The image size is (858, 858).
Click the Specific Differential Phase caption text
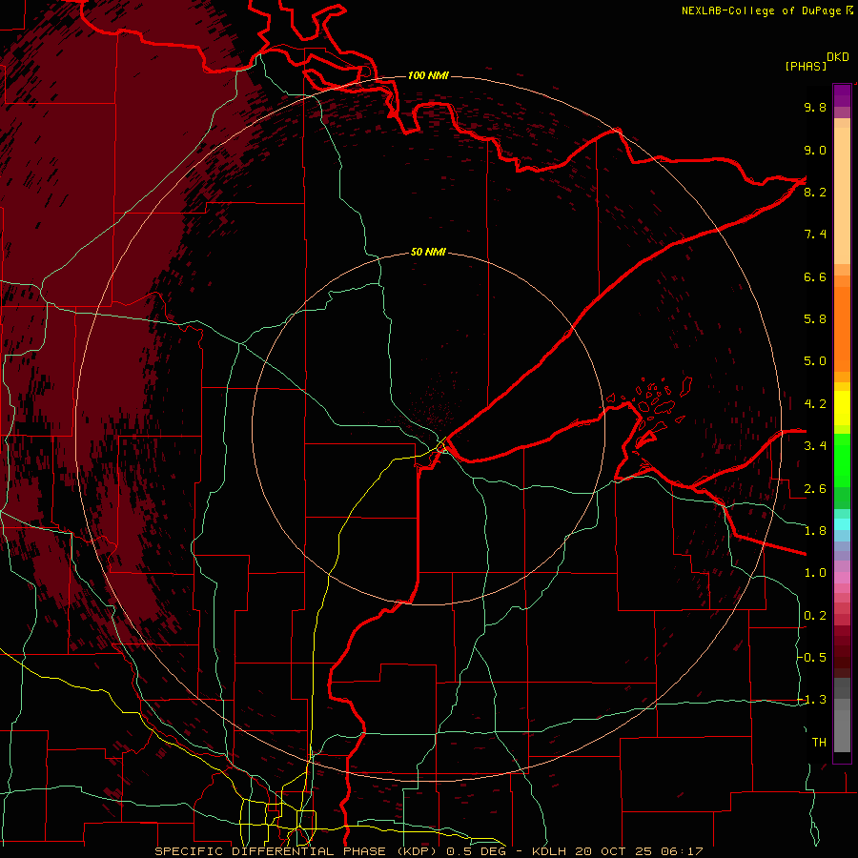pyautogui.click(x=428, y=851)
